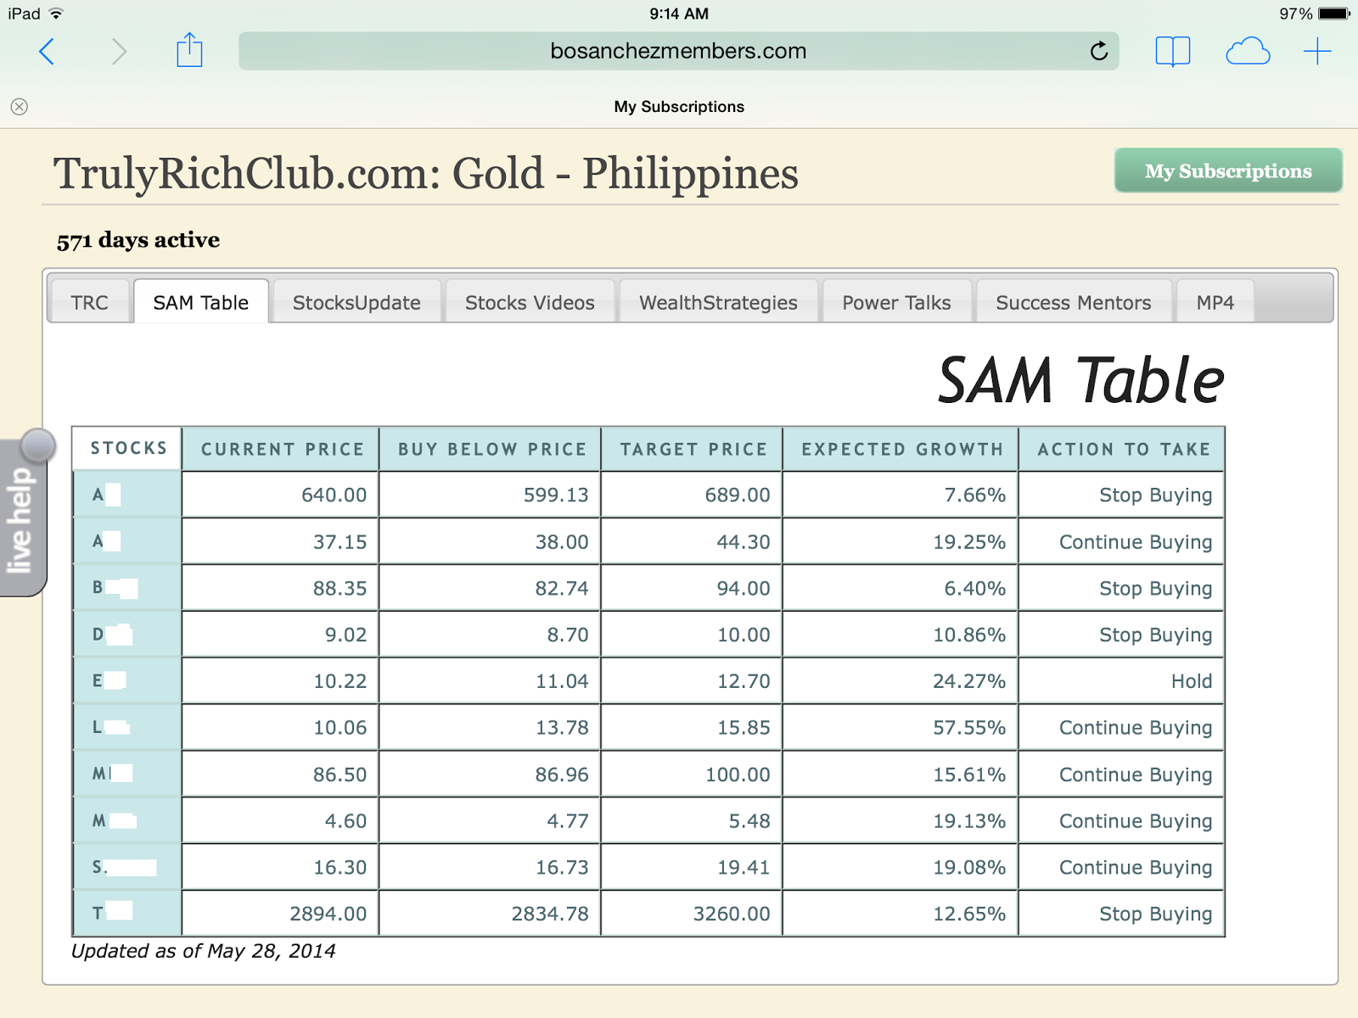Select buy below price 8.70
The height and width of the screenshot is (1018, 1358).
[491, 635]
